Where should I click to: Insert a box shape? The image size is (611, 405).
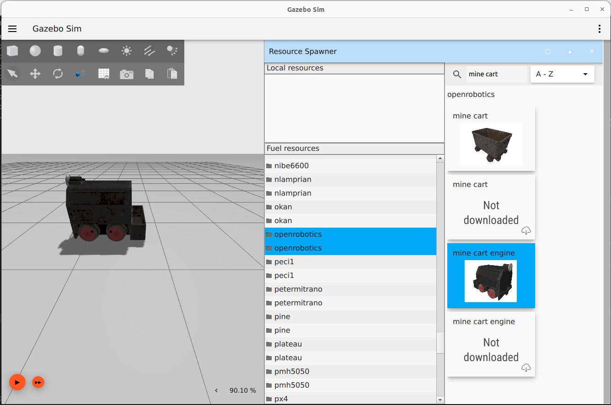[x=12, y=51]
